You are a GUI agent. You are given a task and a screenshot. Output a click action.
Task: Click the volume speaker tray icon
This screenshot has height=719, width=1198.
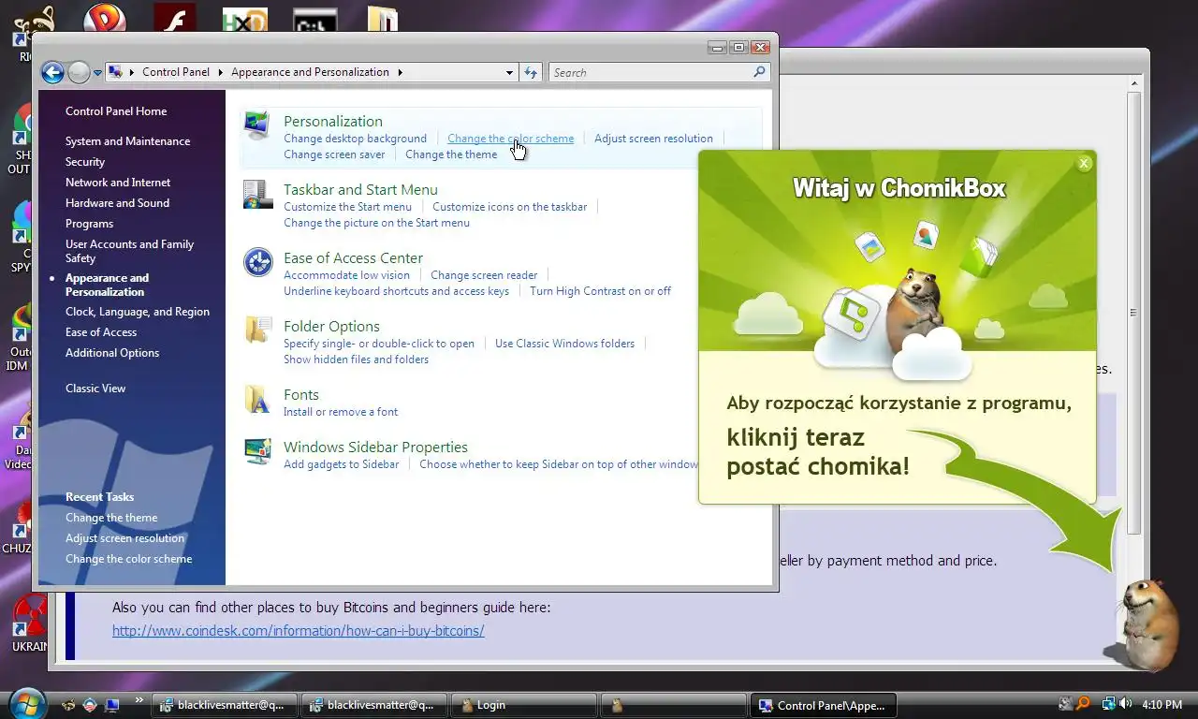(x=1125, y=704)
